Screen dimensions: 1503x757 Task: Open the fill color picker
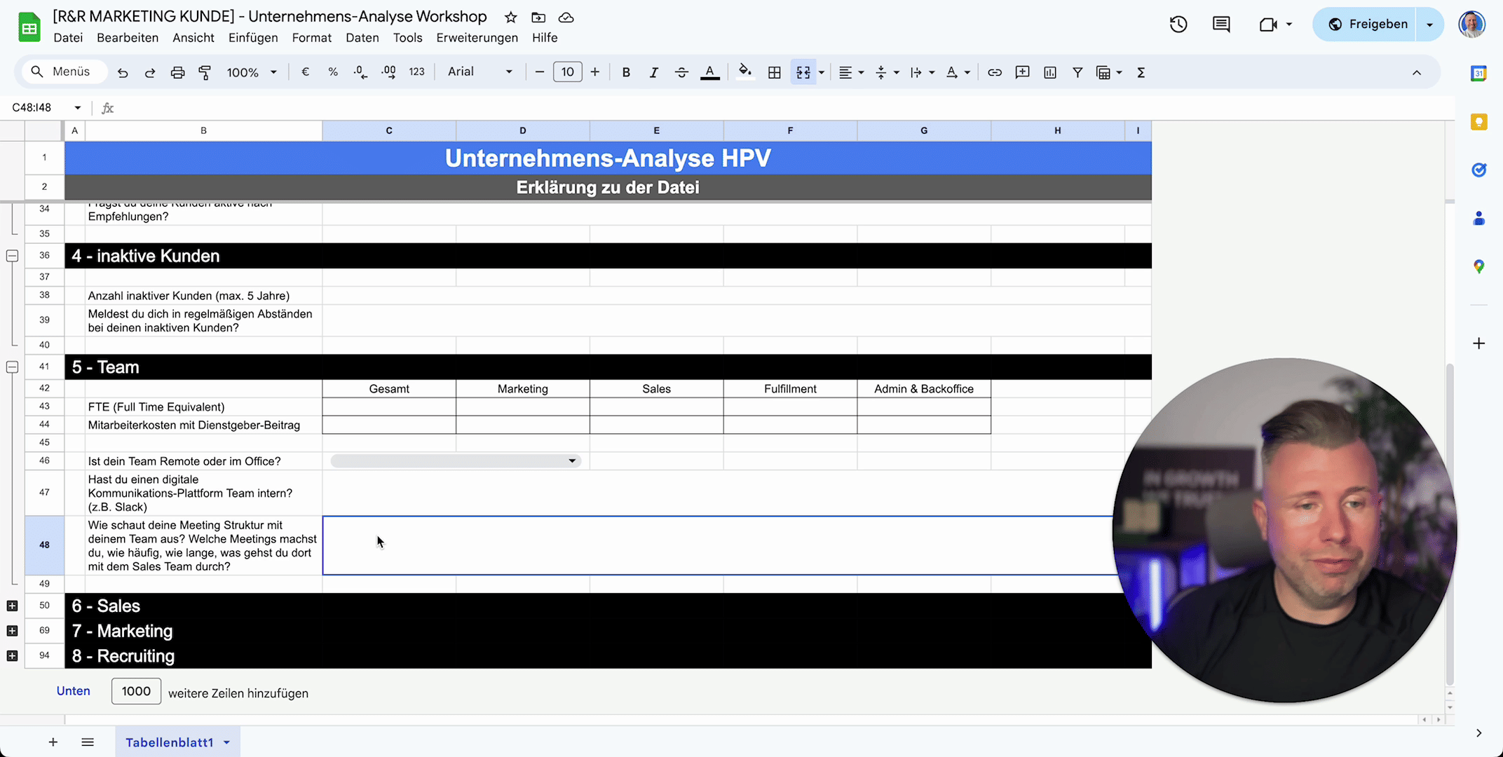[744, 72]
